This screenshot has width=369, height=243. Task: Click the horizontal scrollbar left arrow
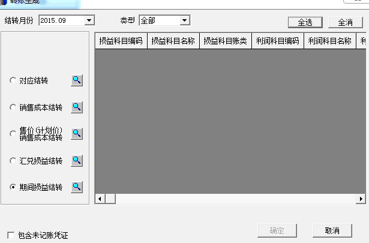tap(100, 199)
